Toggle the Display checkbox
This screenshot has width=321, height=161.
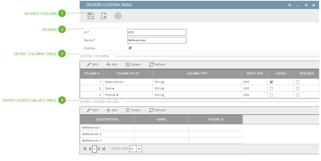pyautogui.click(x=130, y=48)
